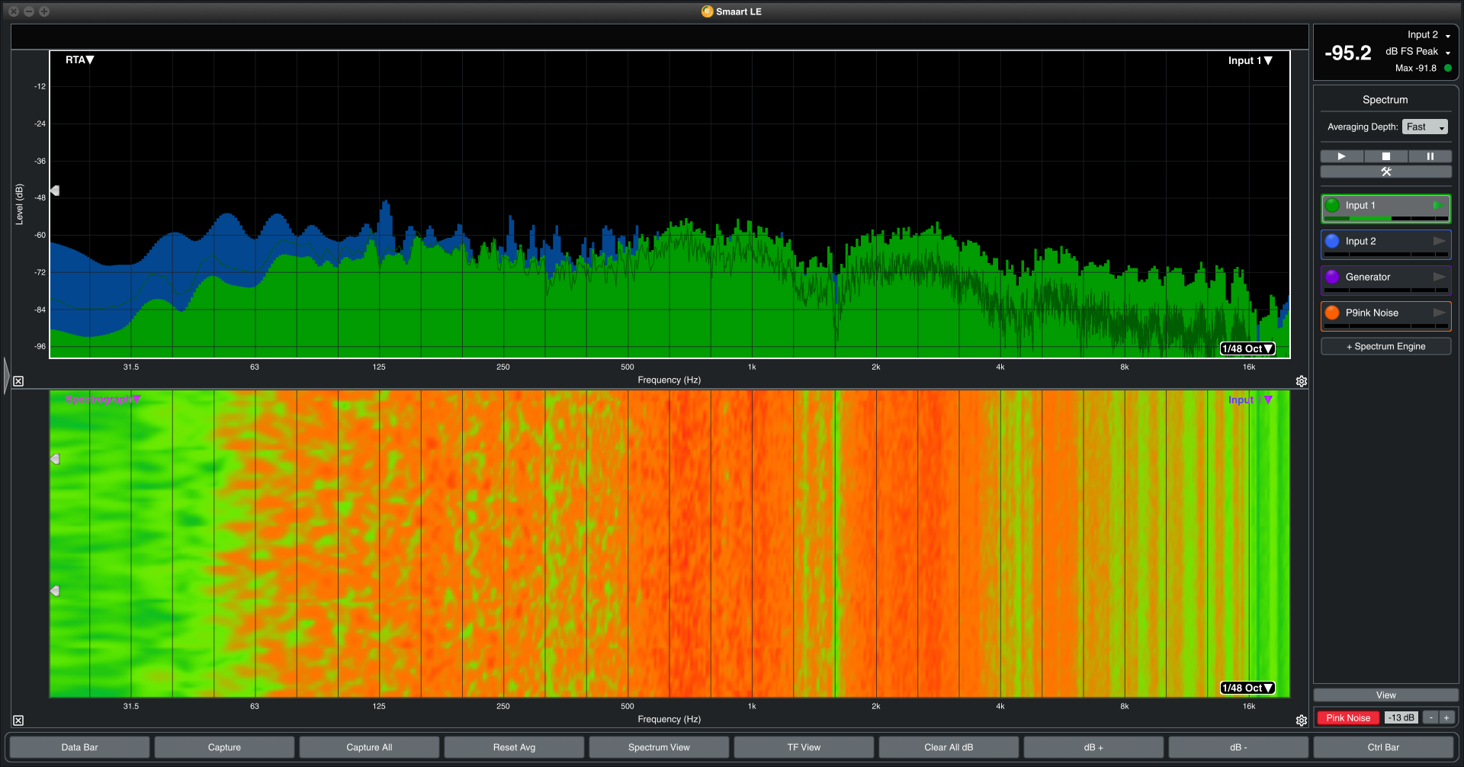Open the Averaging Depth Fast dropdown
This screenshot has width=1464, height=767.
[1424, 127]
